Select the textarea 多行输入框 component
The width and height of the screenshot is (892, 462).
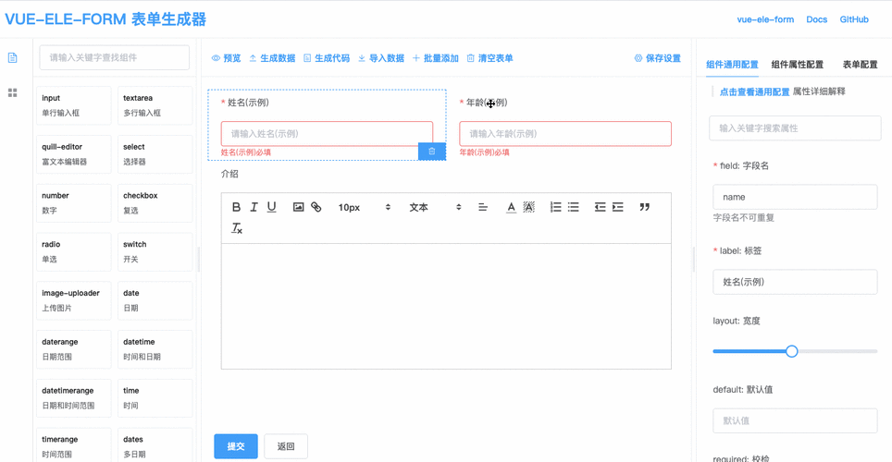point(155,105)
